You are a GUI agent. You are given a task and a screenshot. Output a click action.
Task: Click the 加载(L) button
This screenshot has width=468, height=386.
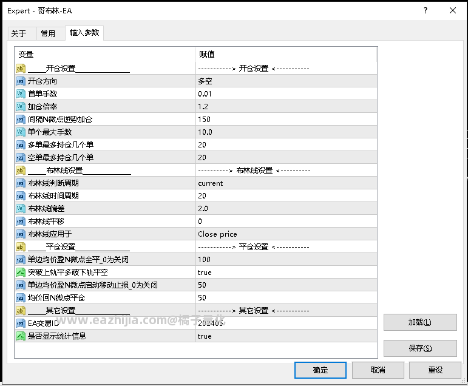click(420, 322)
